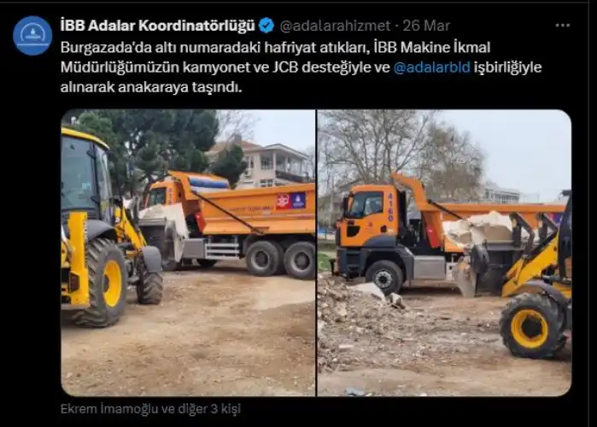Open the three-dot more options menu

pyautogui.click(x=562, y=26)
